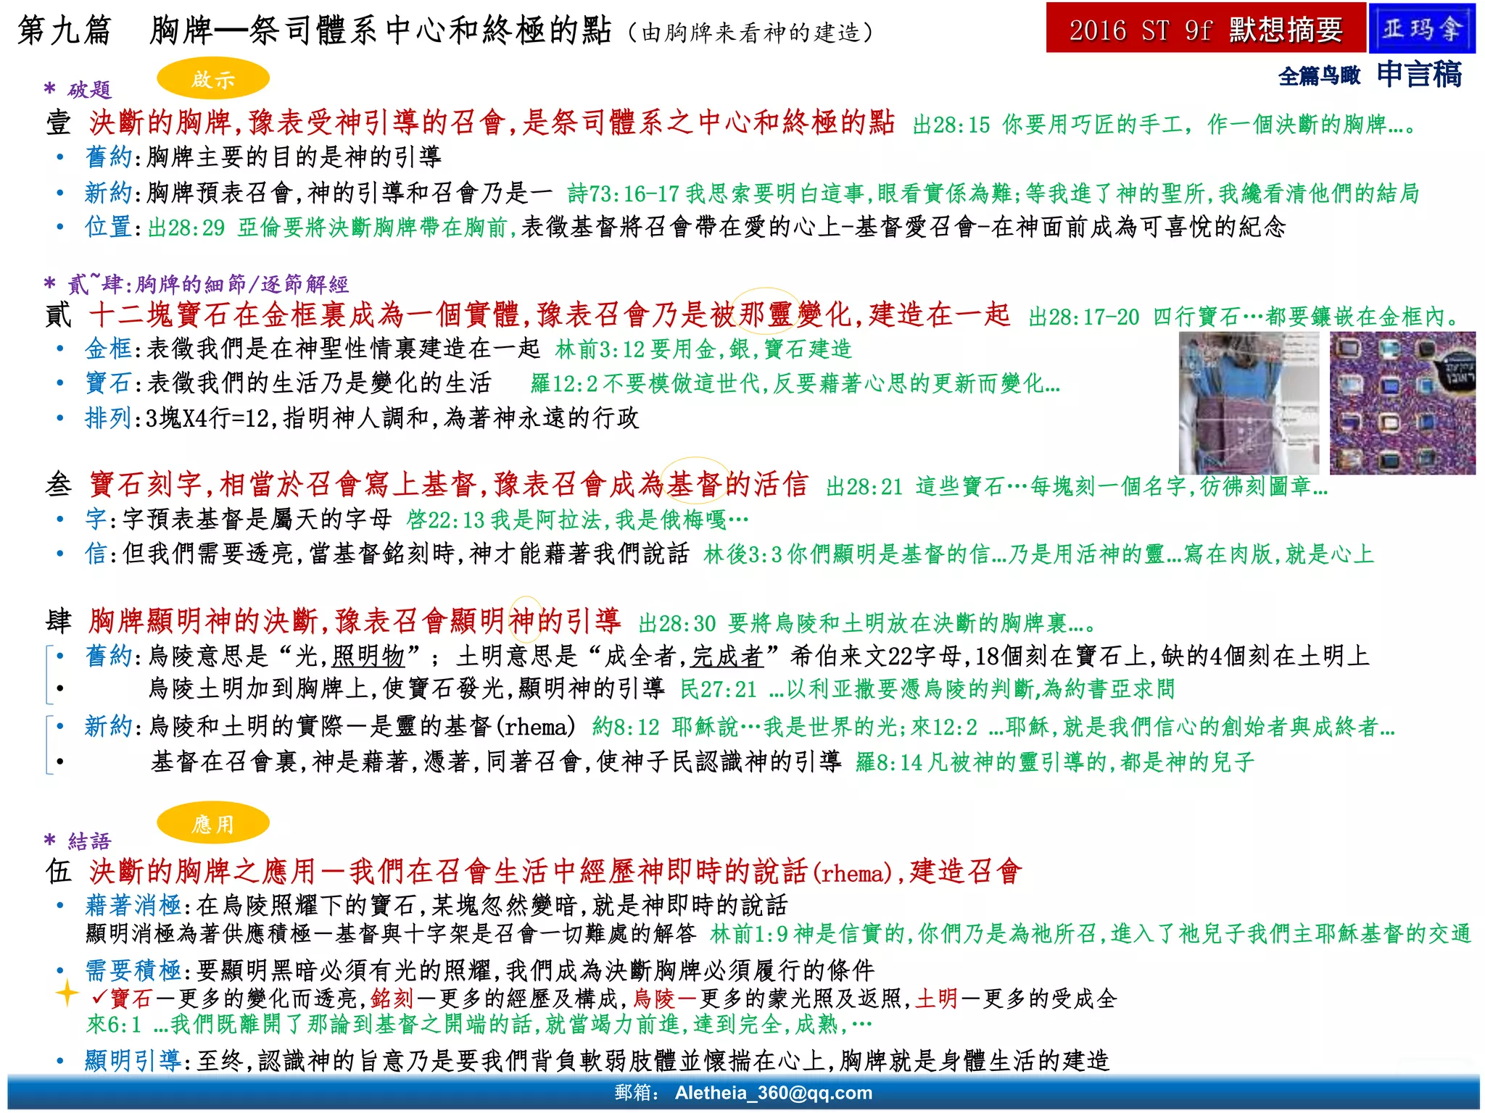
Task: Click the 申言稿 label at top right
Action: point(1419,75)
